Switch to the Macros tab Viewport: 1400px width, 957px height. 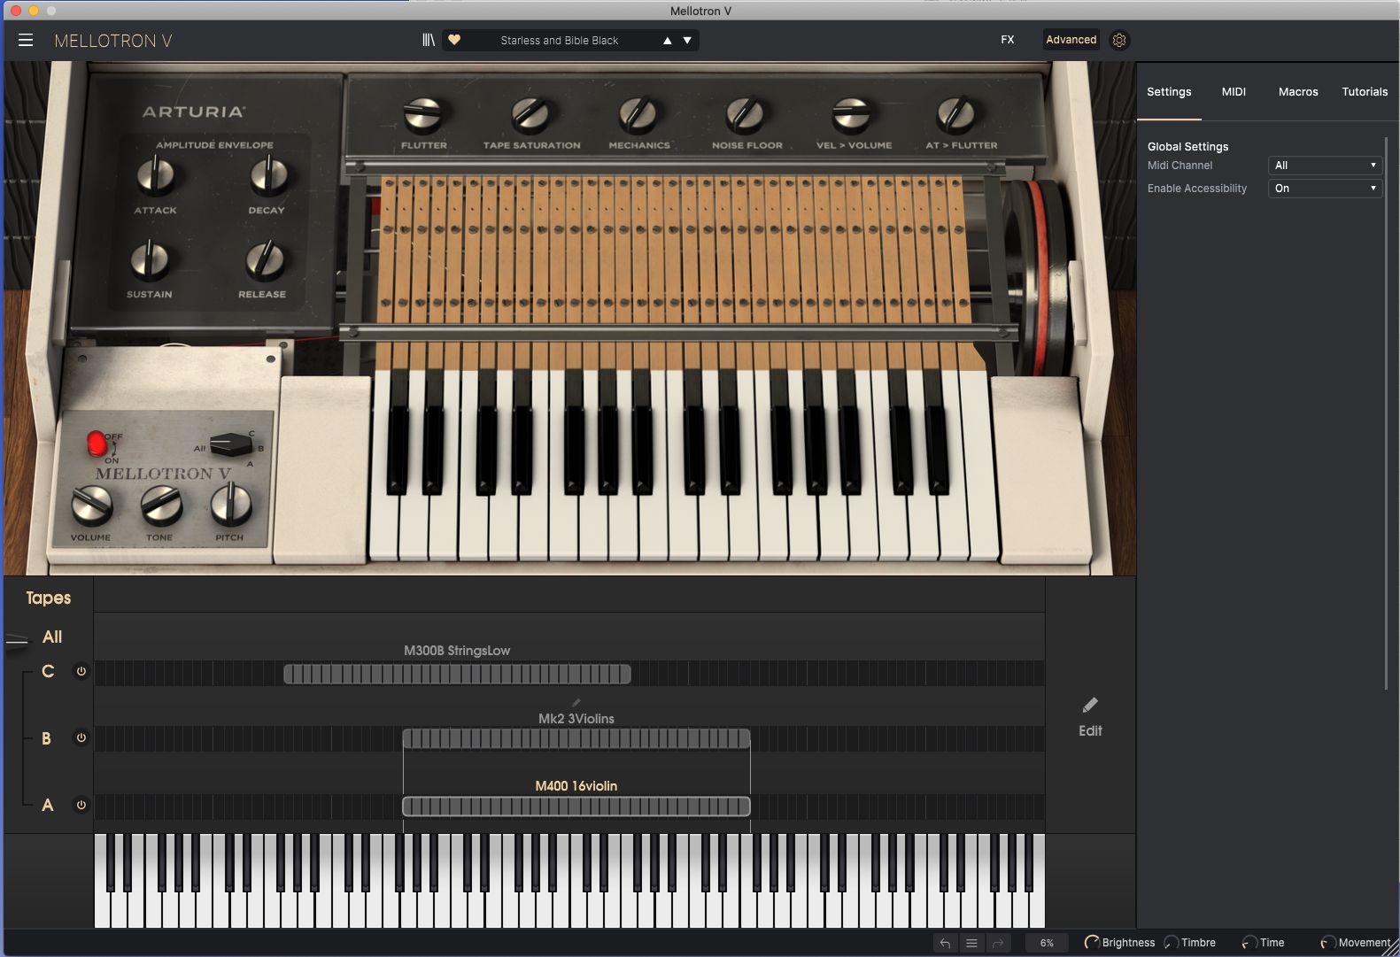[1298, 92]
